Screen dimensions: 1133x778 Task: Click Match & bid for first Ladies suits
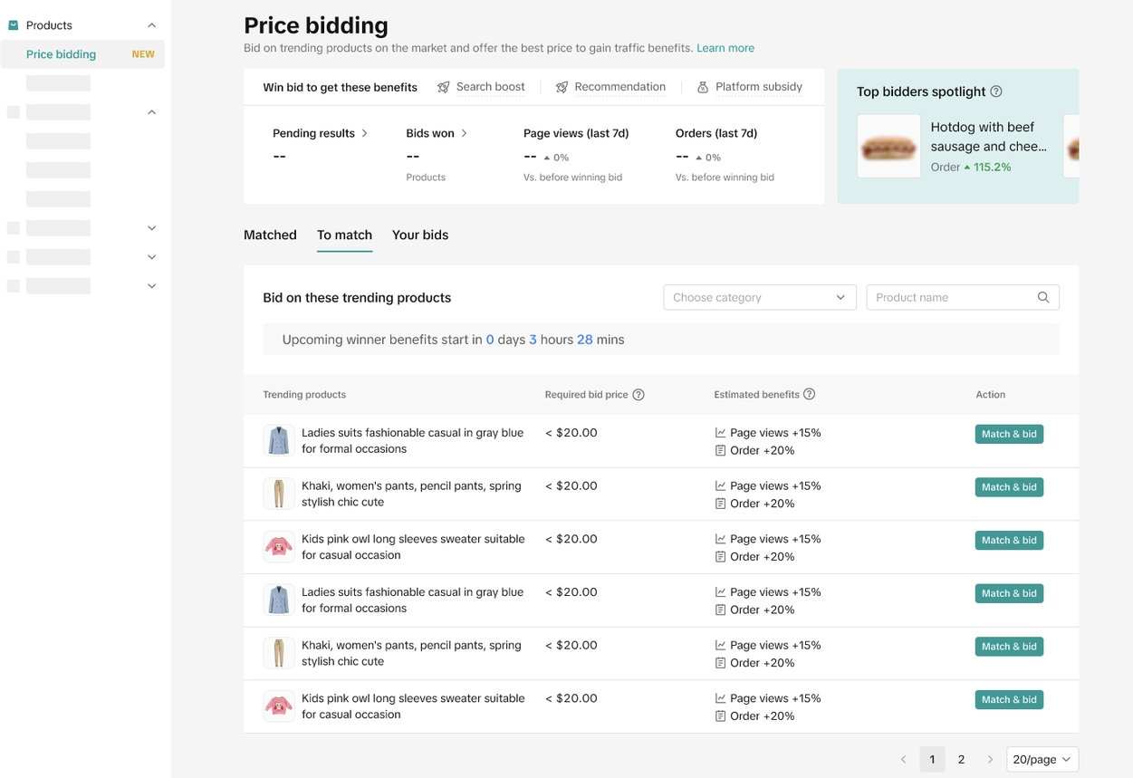click(x=1009, y=434)
